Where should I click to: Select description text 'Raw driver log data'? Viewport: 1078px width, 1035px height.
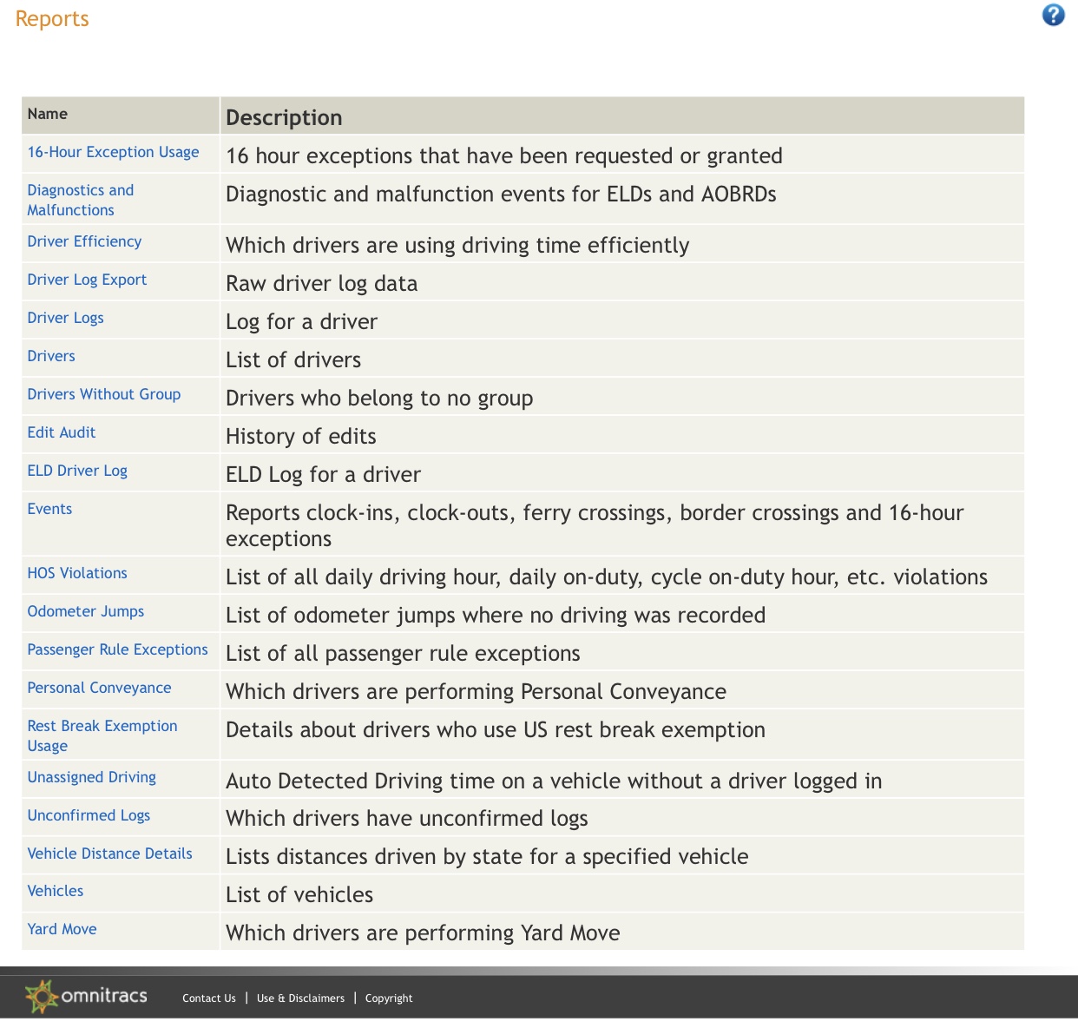click(322, 284)
